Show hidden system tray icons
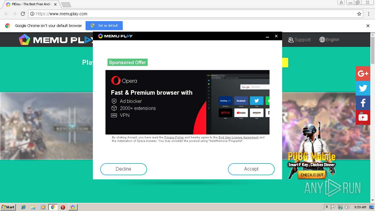Image resolution: width=375 pixels, height=211 pixels. pyautogui.click(x=327, y=207)
